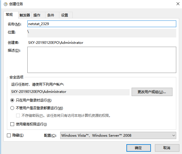Click the 取消 button

(167, 148)
